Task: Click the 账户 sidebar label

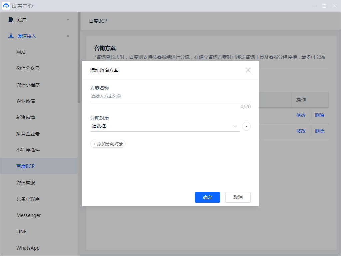Action: (x=22, y=20)
